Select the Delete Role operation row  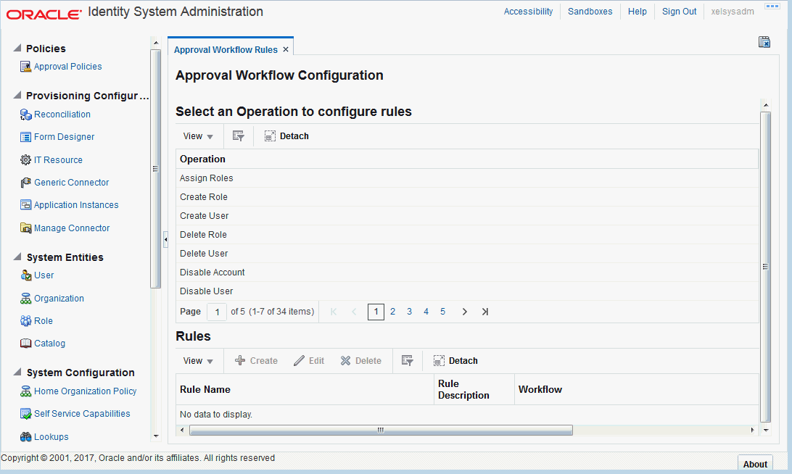pyautogui.click(x=467, y=235)
